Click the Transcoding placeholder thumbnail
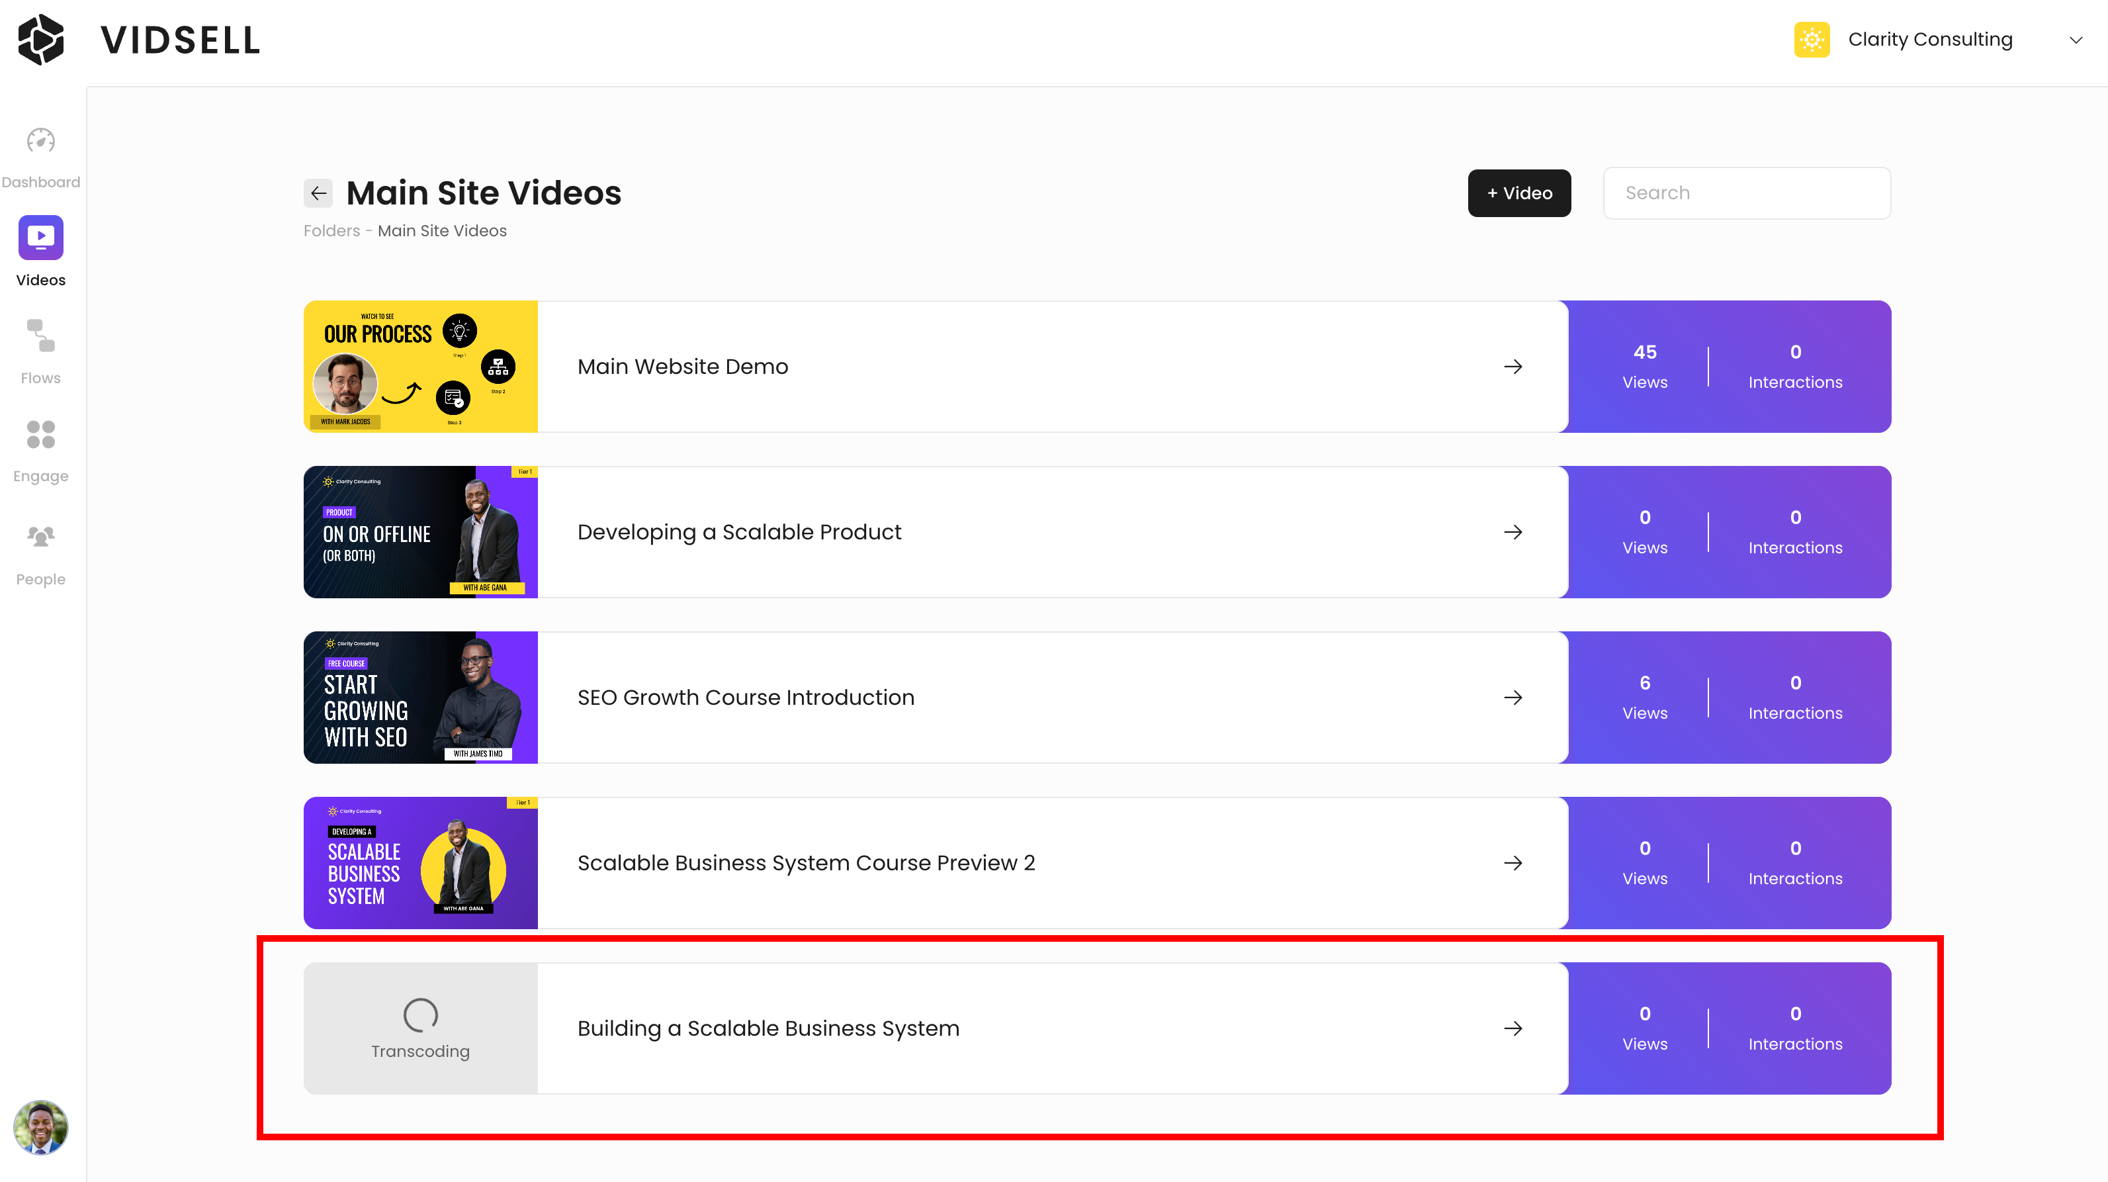The image size is (2108, 1182). [421, 1028]
